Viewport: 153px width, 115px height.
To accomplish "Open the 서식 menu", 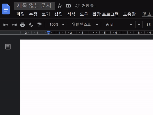I will [x=71, y=14].
